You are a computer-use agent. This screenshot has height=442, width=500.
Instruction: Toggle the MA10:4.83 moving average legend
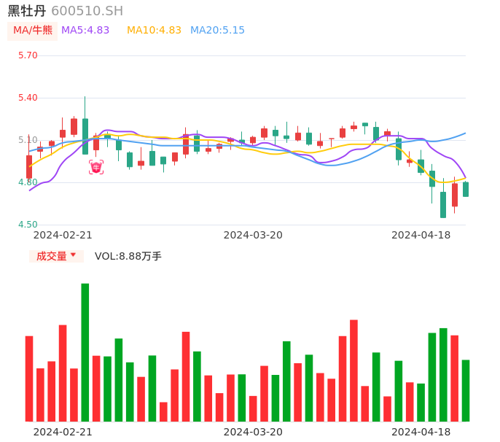tap(154, 31)
